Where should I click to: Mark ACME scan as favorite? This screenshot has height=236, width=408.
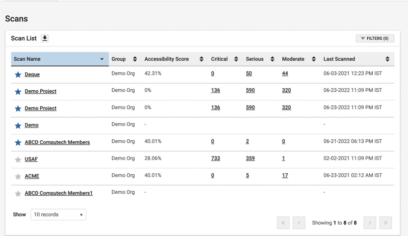point(18,176)
